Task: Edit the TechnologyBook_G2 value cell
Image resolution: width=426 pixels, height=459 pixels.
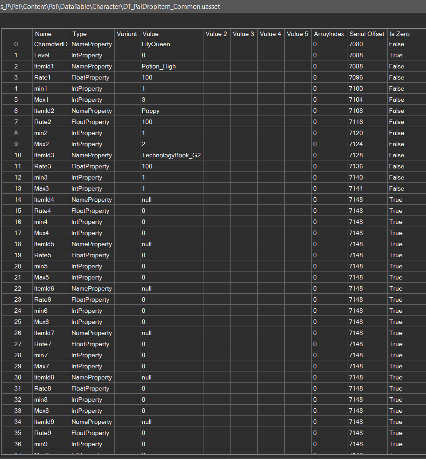Action: click(x=172, y=156)
